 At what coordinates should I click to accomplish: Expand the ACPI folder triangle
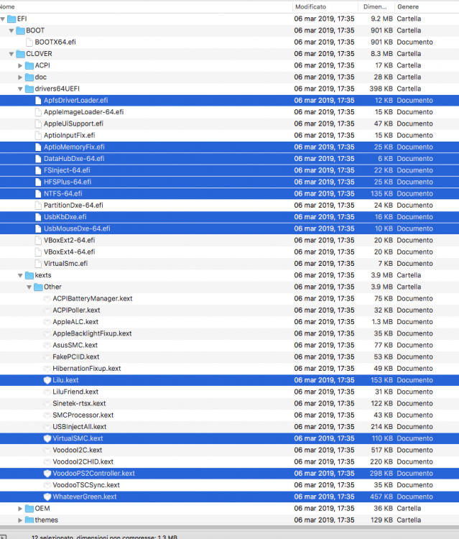point(20,65)
